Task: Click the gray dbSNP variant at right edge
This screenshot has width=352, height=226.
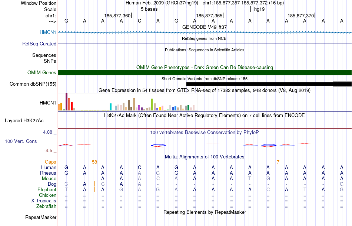Action: pos(342,84)
